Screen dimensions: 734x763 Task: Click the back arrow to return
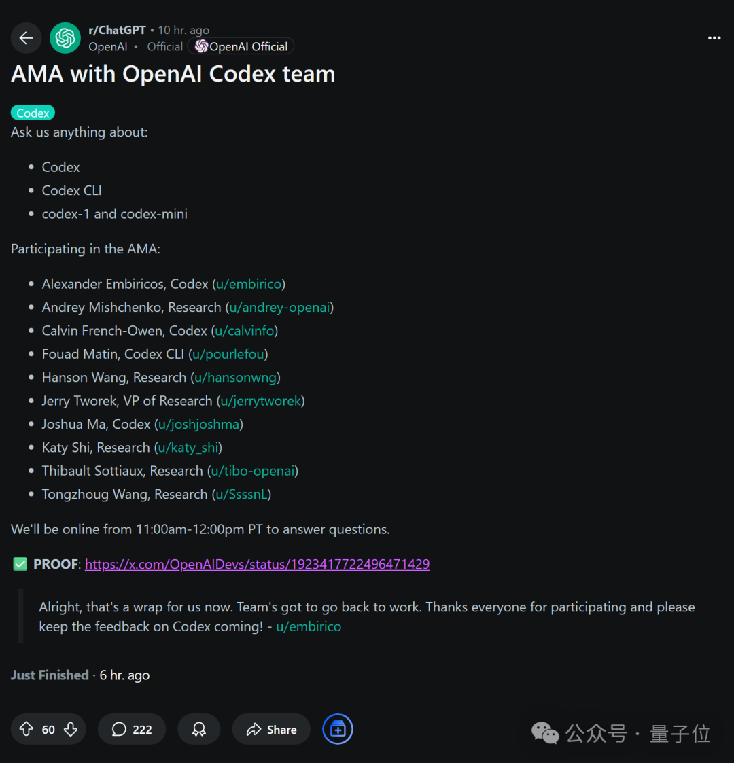click(26, 37)
